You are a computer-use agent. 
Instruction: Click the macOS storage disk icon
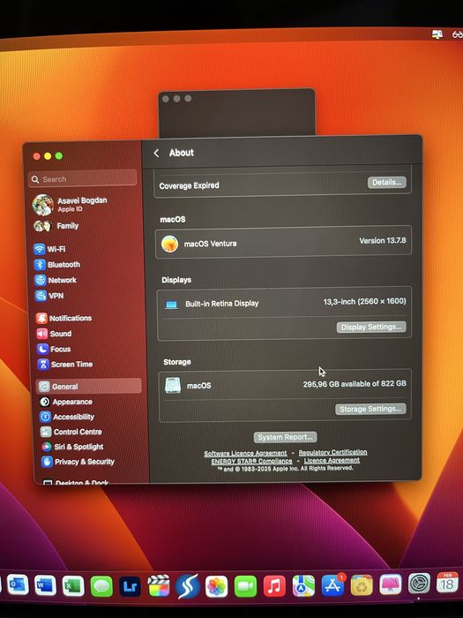[173, 385]
